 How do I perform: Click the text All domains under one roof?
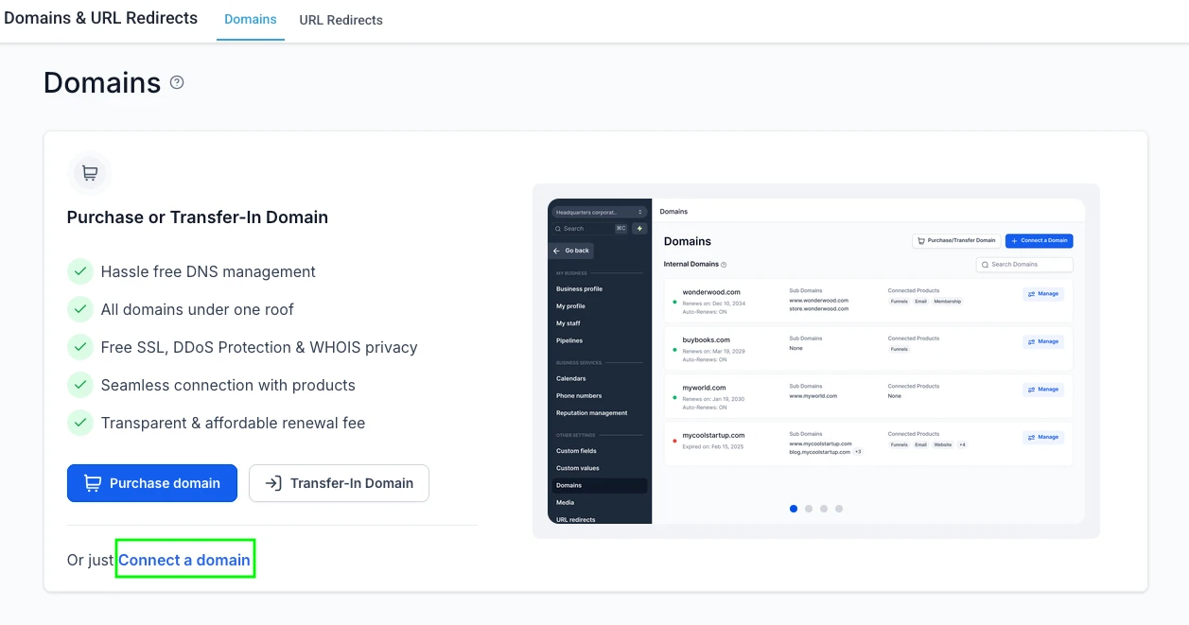[x=198, y=309]
